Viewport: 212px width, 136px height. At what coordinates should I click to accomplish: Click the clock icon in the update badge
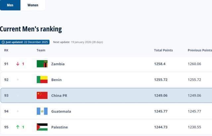coord(3,42)
